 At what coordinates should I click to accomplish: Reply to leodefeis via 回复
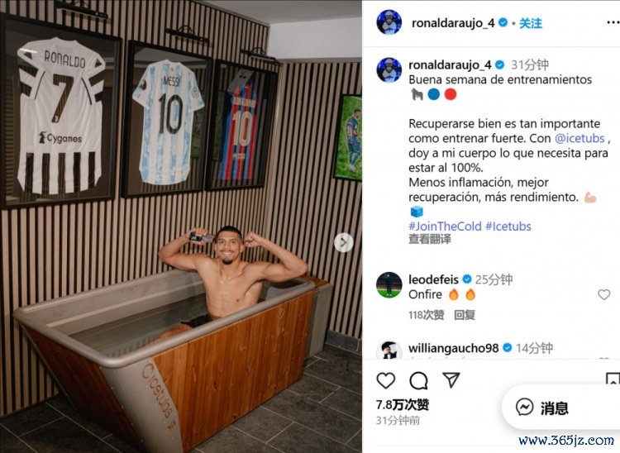coord(465,315)
